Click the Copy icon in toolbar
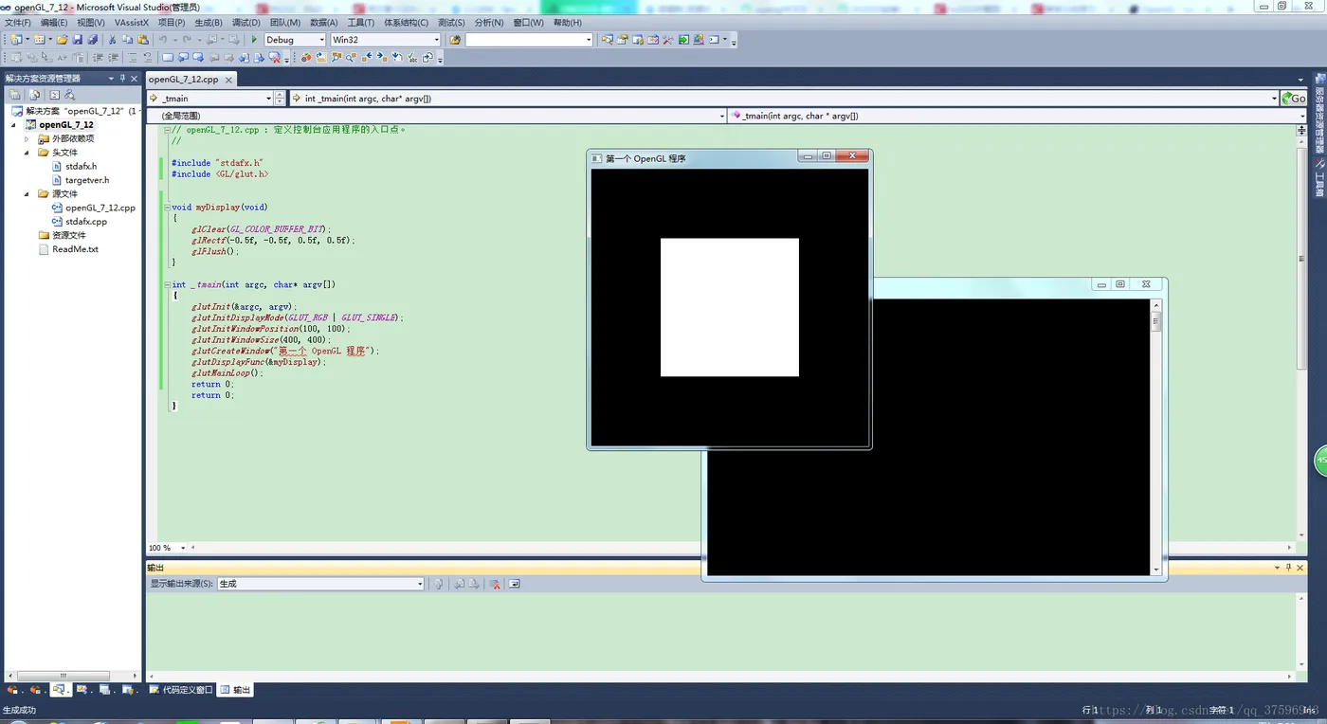The width and height of the screenshot is (1327, 724). click(x=127, y=40)
